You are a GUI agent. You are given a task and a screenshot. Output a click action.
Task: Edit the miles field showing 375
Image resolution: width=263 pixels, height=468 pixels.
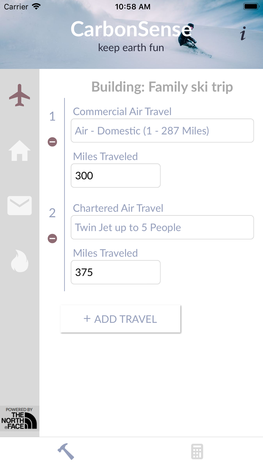116,272
